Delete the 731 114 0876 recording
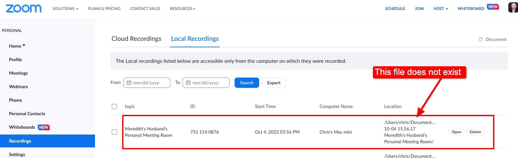This screenshot has width=518, height=158. pyautogui.click(x=475, y=132)
